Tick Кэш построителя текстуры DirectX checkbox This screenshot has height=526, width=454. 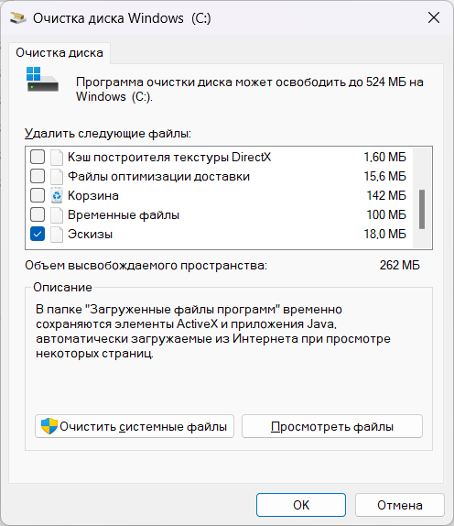click(38, 157)
